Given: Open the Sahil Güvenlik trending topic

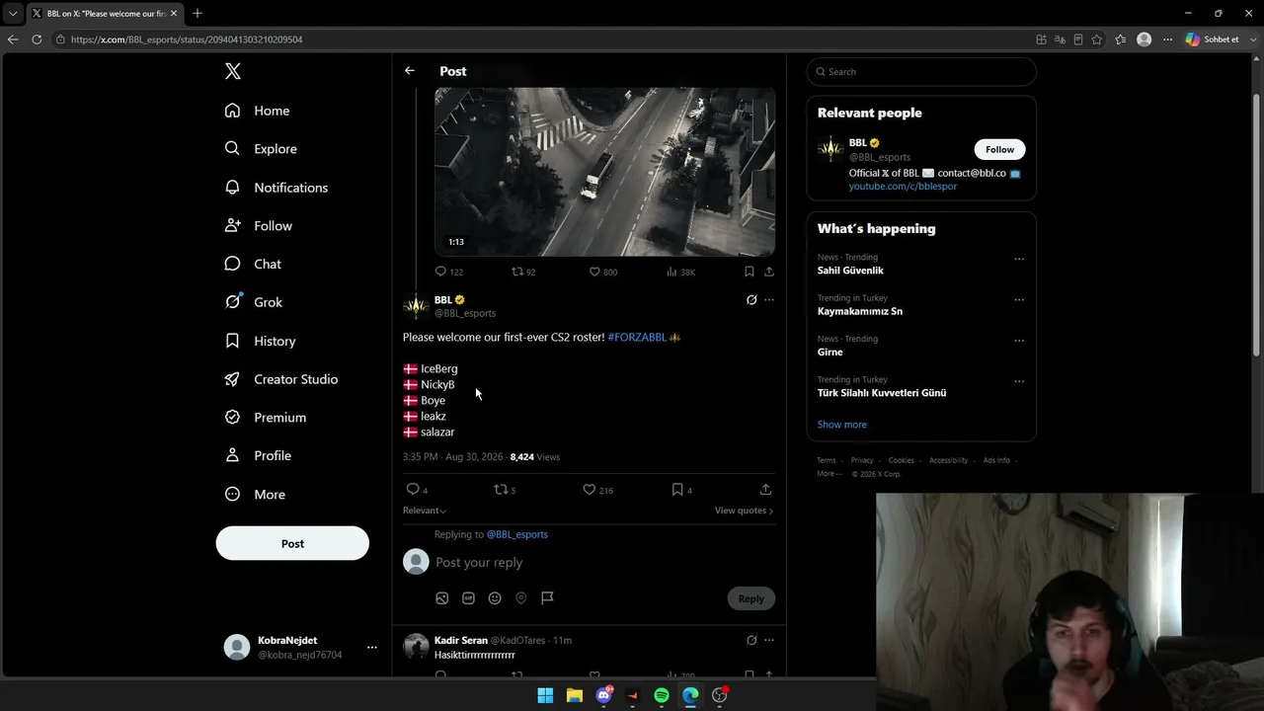Looking at the screenshot, I should [850, 271].
